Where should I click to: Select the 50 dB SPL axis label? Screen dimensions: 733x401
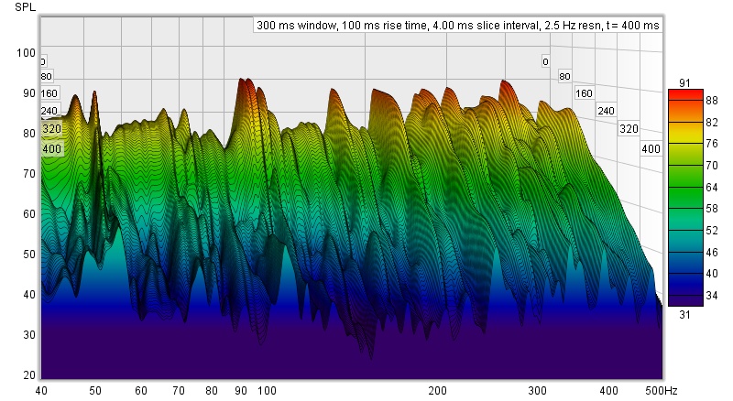29,255
